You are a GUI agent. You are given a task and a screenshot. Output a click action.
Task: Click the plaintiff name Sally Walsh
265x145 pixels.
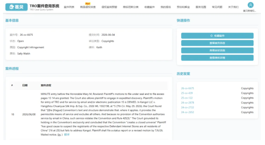coord(24,54)
